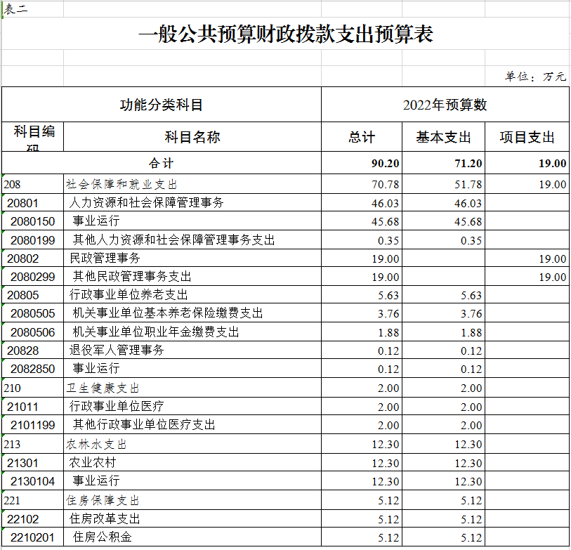This screenshot has width=571, height=550.
Task: Select code cell 2080150
Action: (x=32, y=221)
